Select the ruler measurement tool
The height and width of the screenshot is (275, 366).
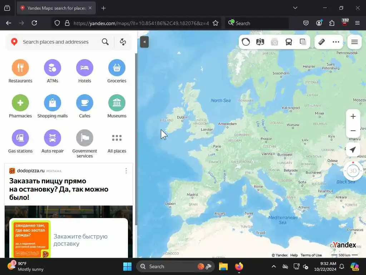tap(322, 42)
